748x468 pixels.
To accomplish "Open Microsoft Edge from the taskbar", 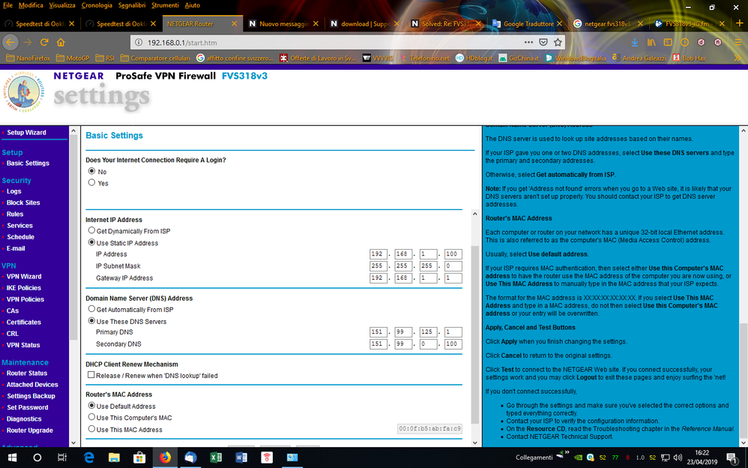I will coord(88,457).
